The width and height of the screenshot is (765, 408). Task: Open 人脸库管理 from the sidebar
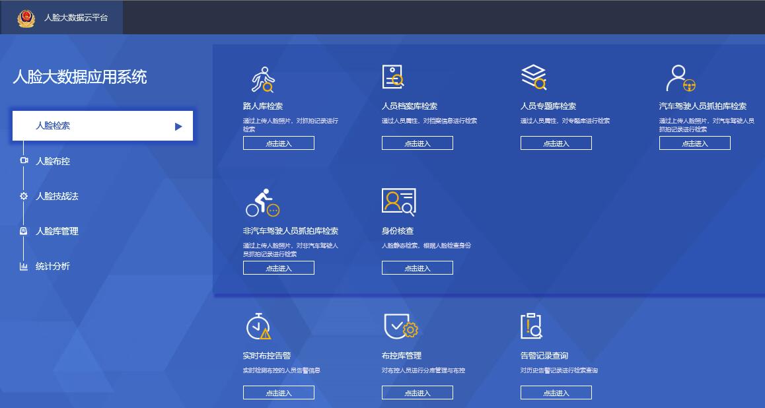click(x=57, y=231)
